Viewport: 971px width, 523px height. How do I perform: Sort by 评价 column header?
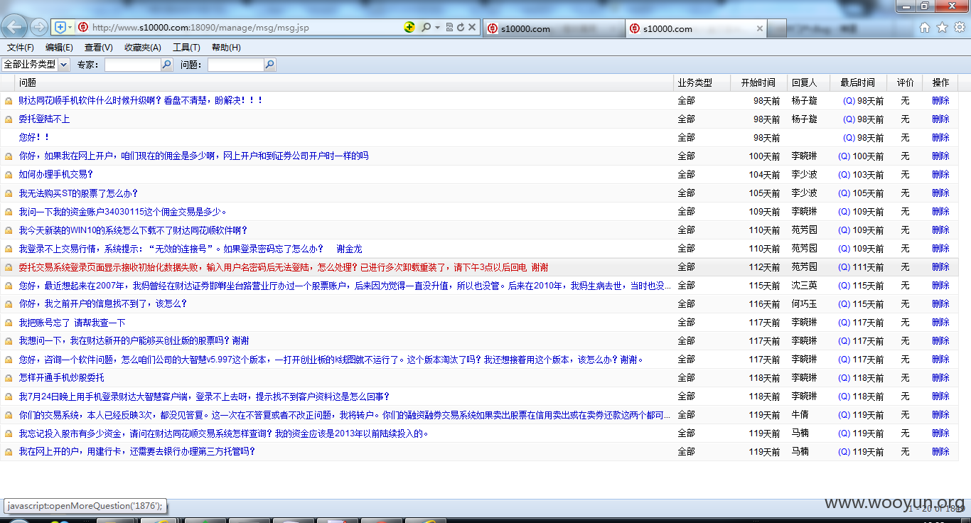905,82
